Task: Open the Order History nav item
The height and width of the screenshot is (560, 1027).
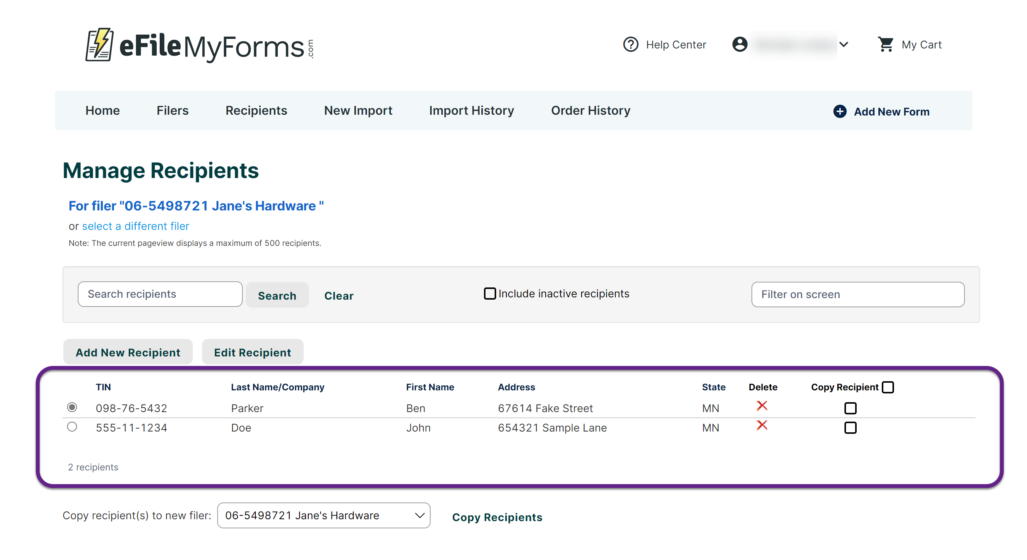Action: 590,111
